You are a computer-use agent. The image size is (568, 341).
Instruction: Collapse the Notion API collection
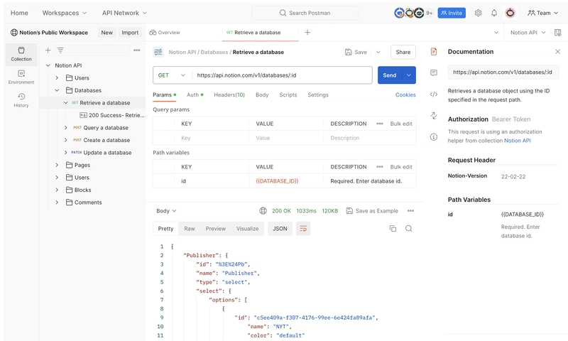(x=48, y=65)
